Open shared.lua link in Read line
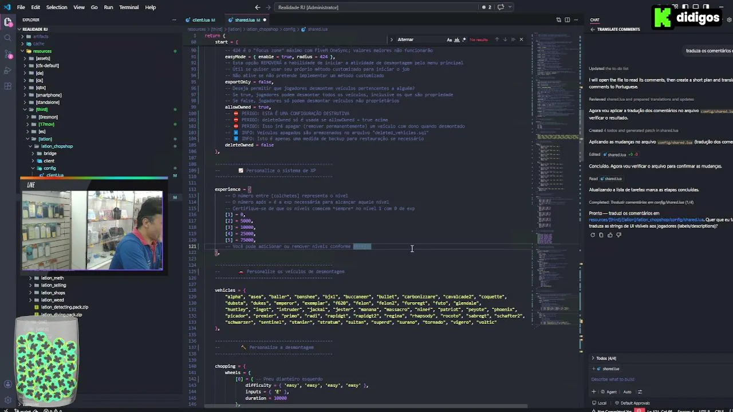Viewport: 733px width, 412px height. point(610,179)
